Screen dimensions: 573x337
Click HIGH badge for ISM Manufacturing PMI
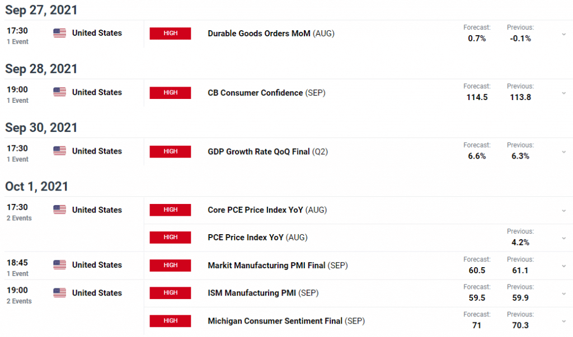pyautogui.click(x=170, y=293)
